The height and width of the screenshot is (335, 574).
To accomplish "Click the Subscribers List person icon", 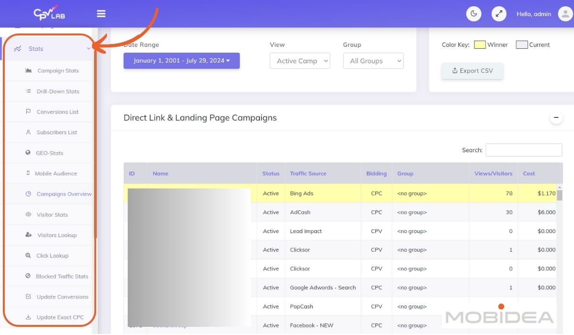I will click(x=28, y=132).
